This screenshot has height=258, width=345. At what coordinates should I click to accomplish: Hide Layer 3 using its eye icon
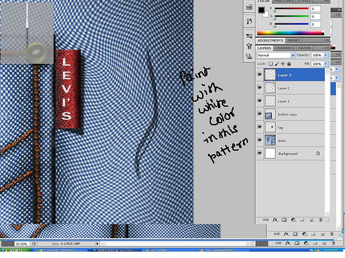pyautogui.click(x=259, y=75)
